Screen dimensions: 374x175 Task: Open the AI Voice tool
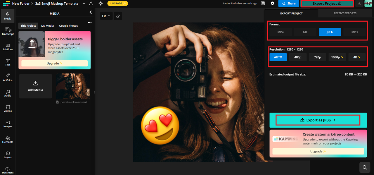[8, 78]
